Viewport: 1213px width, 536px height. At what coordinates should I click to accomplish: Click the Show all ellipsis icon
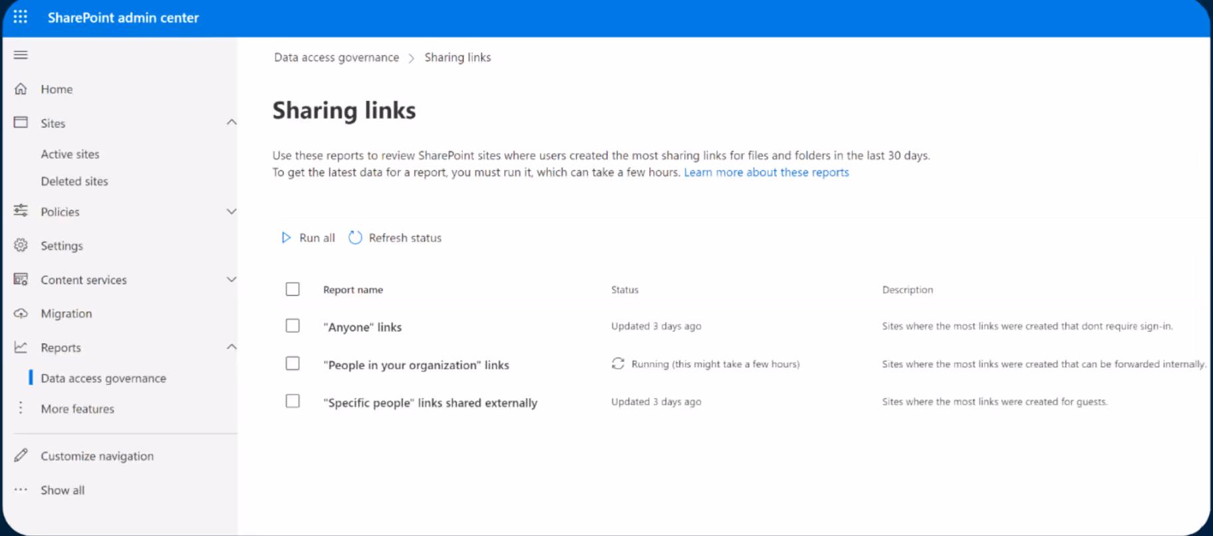(21, 489)
